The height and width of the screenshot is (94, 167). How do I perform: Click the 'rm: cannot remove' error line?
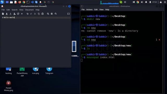click(110, 31)
